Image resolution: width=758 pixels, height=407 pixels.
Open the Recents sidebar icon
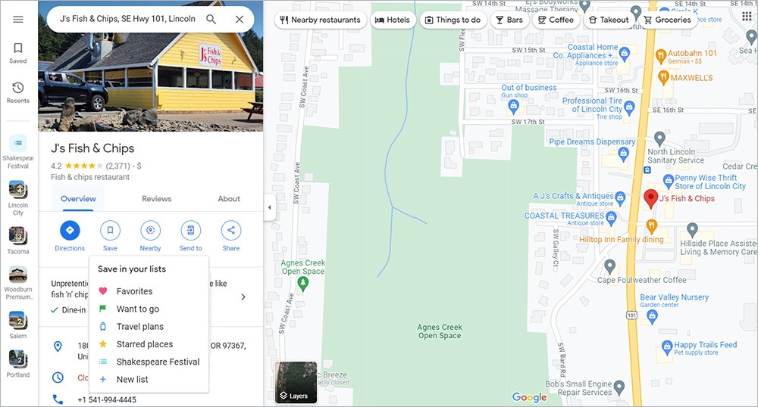[x=18, y=92]
